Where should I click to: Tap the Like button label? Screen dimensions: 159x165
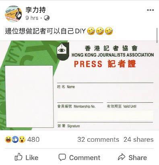point(32,157)
